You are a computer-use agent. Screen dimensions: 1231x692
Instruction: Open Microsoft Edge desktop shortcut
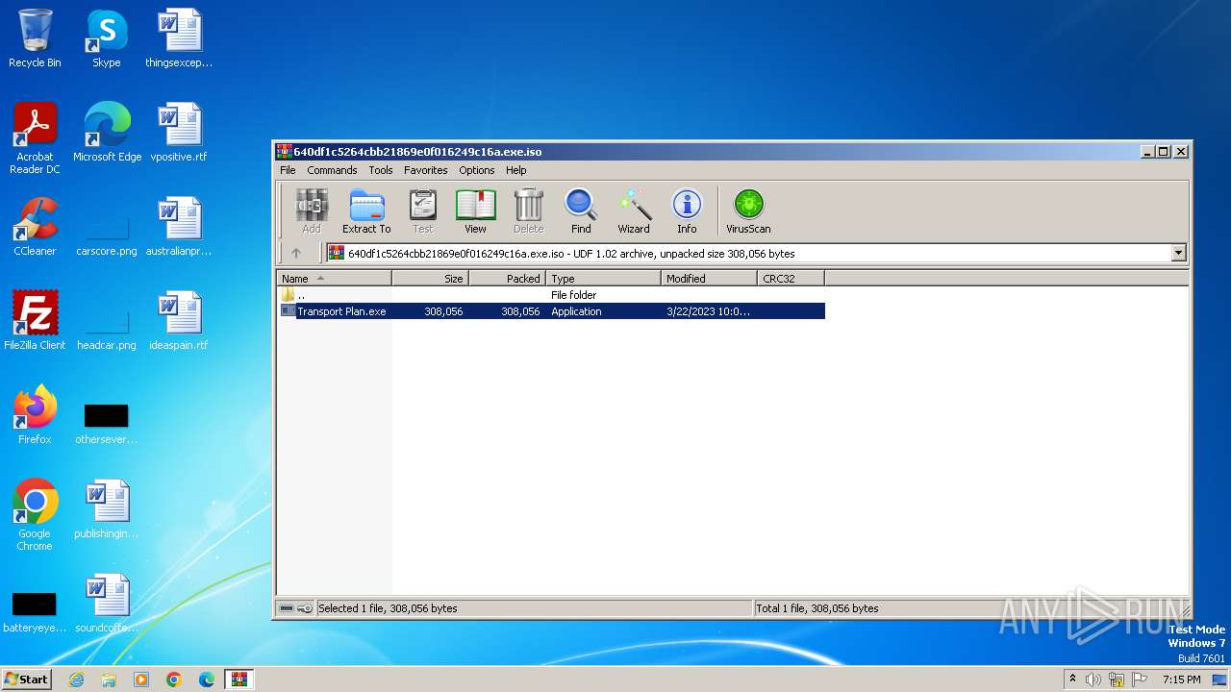[107, 134]
